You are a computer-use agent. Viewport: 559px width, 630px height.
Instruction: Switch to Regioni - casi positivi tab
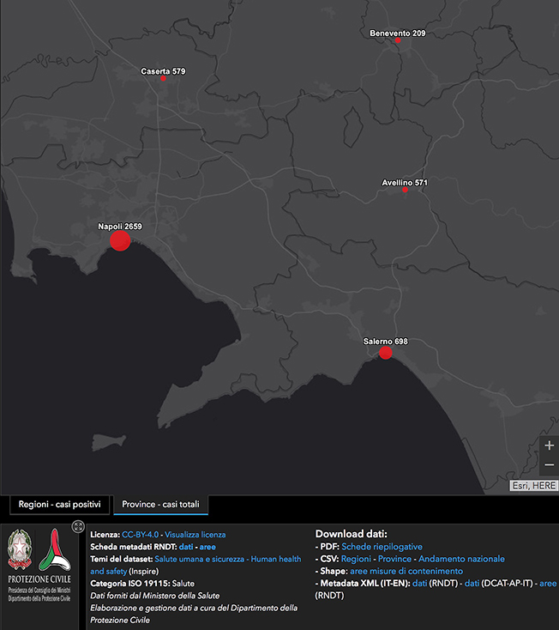tap(59, 504)
